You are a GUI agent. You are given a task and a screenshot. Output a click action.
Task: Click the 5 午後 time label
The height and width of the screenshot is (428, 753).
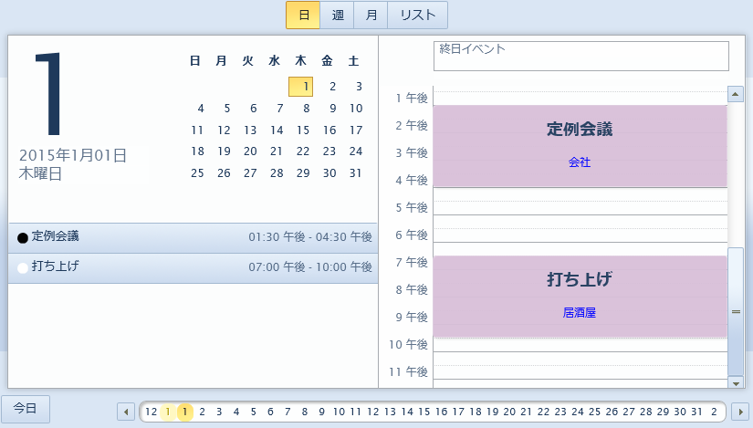[412, 207]
